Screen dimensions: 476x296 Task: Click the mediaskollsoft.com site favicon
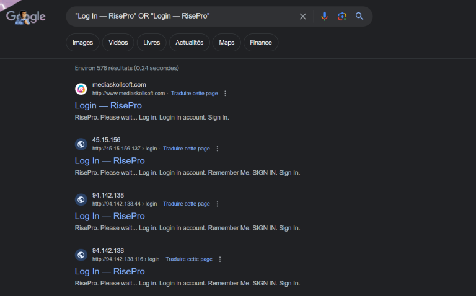(81, 89)
